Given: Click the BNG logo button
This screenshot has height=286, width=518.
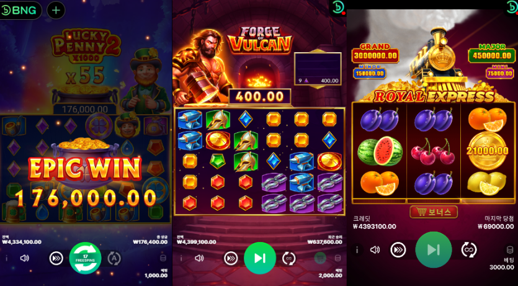Looking at the screenshot, I should [x=21, y=11].
